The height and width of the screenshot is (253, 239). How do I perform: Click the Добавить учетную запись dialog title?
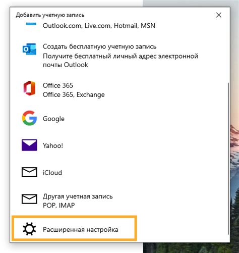pyautogui.click(x=50, y=15)
